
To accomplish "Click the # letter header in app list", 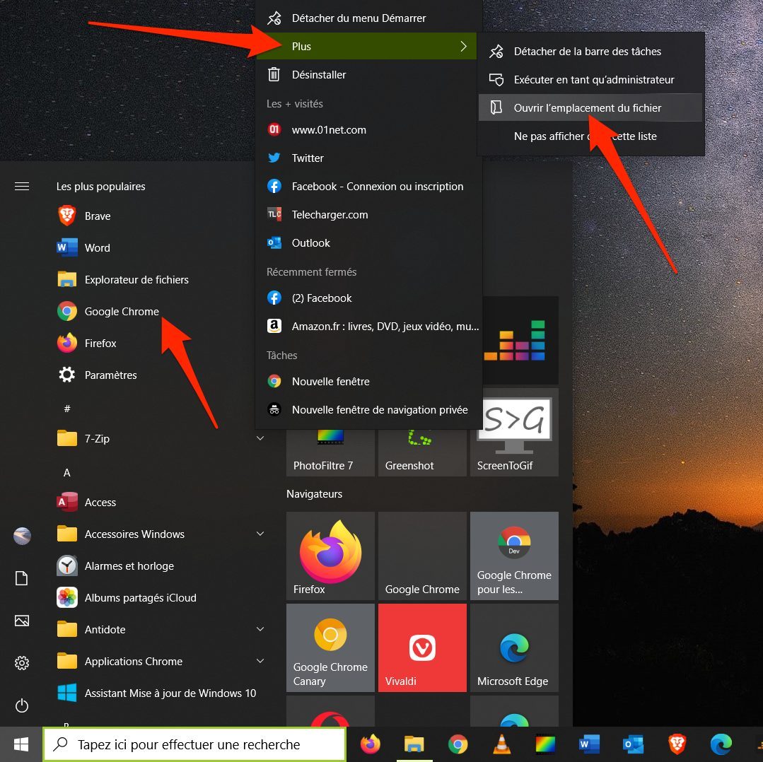I will tap(67, 409).
